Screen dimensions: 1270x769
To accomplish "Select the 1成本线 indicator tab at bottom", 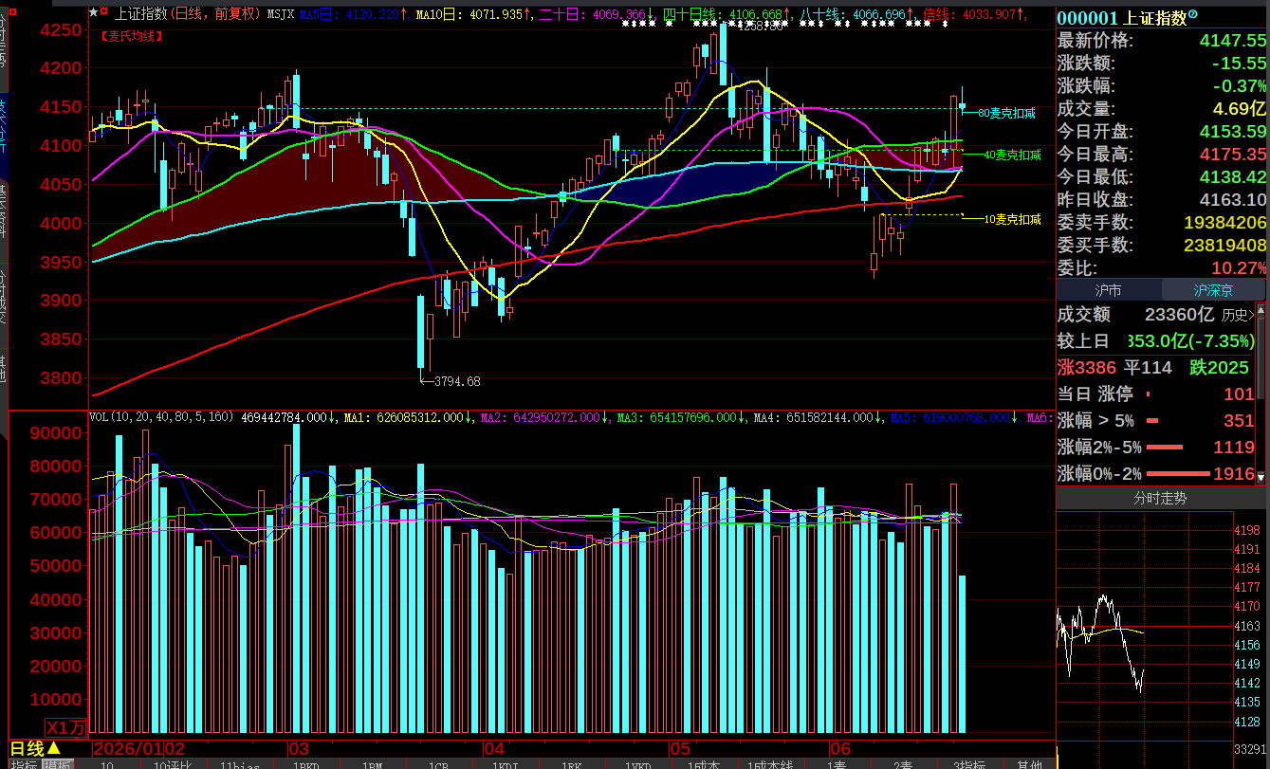I will click(x=771, y=764).
